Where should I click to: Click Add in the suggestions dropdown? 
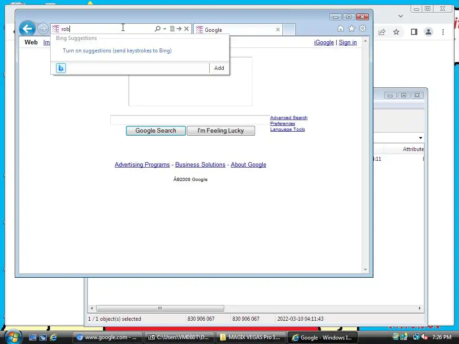[x=219, y=68]
